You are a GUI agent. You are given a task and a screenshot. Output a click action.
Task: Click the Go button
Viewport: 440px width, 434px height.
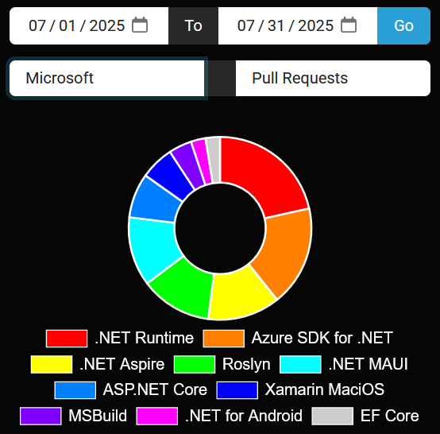point(403,26)
